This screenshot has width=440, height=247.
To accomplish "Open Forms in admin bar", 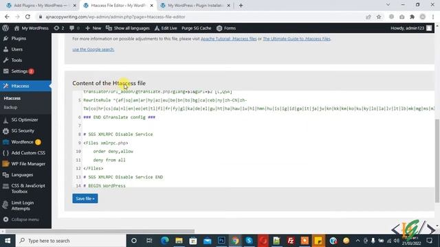I will (226, 28).
